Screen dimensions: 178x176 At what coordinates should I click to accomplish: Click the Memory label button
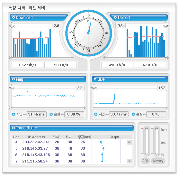pos(158,161)
